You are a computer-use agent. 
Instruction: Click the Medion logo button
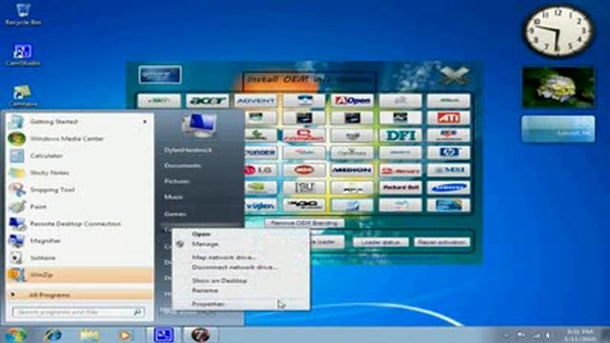[x=352, y=170]
